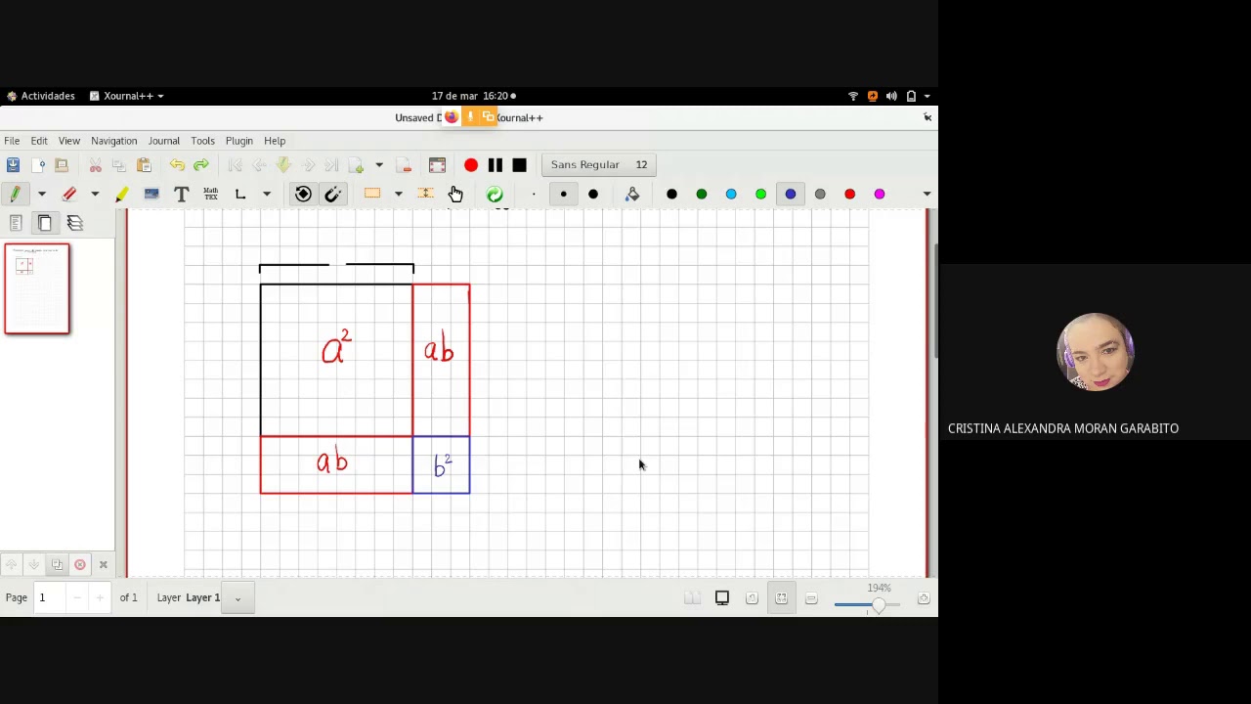
Task: Toggle the Fill bucket option
Action: (x=632, y=194)
